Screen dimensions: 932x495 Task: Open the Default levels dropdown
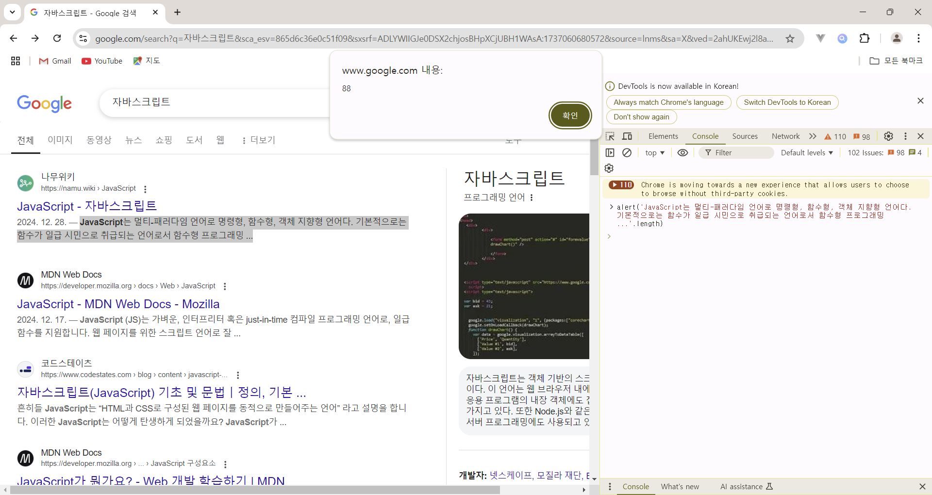807,153
